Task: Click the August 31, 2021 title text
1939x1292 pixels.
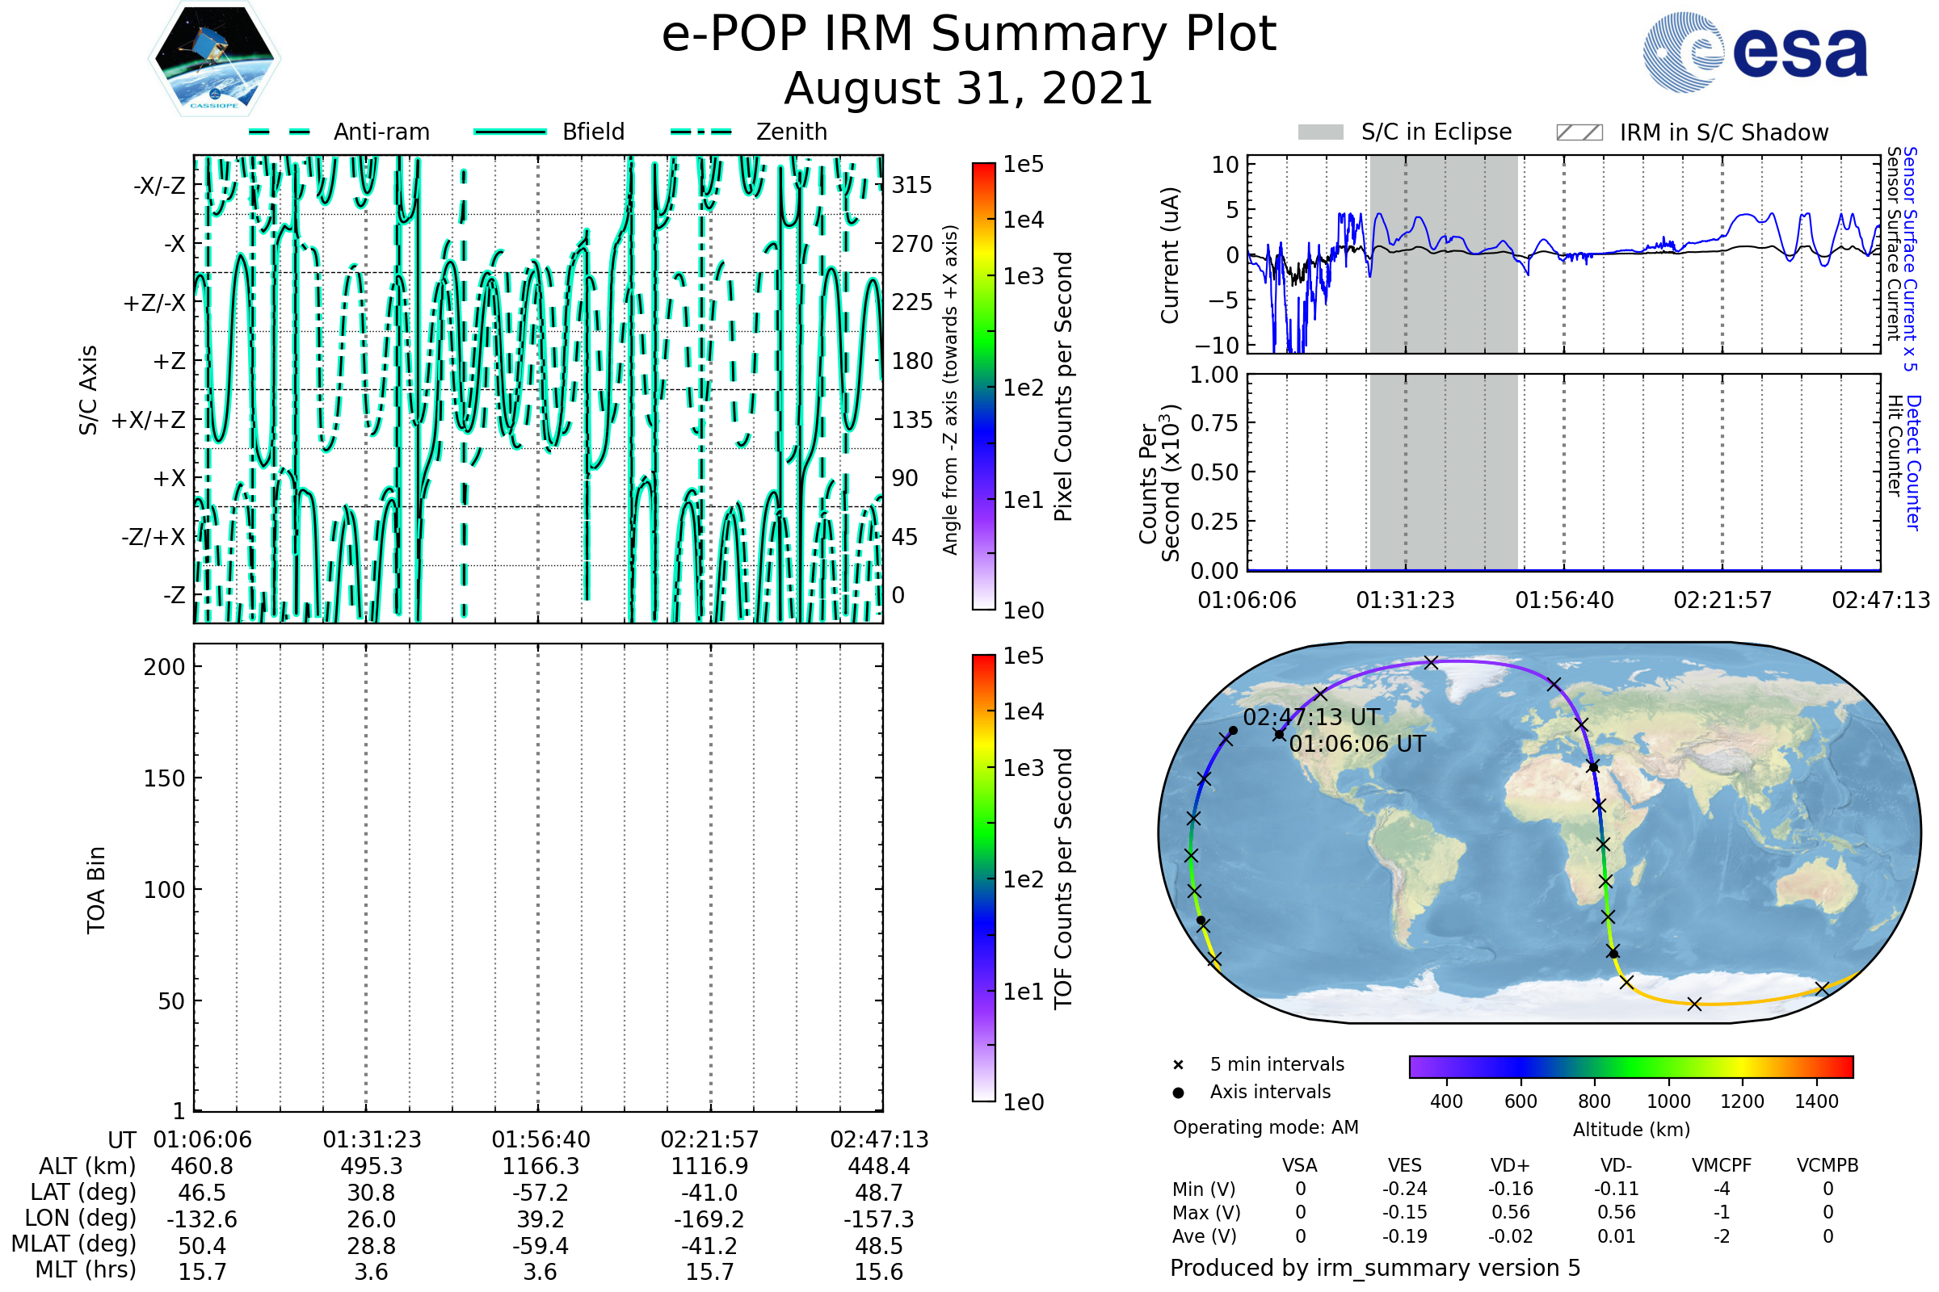Action: [x=969, y=89]
